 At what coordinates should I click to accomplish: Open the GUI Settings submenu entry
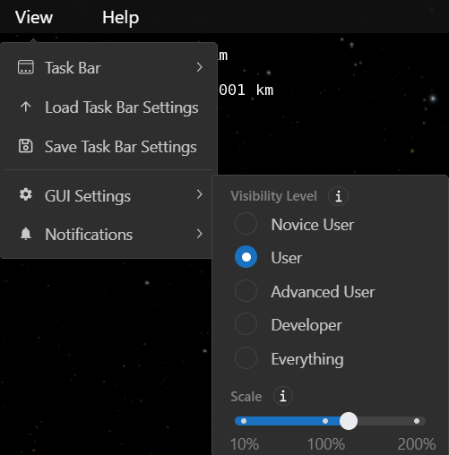coord(108,195)
